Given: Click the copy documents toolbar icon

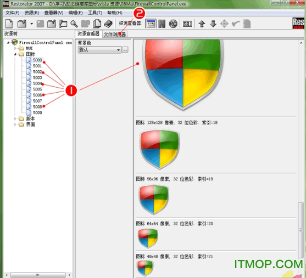Looking at the screenshot, I should coord(97,24).
